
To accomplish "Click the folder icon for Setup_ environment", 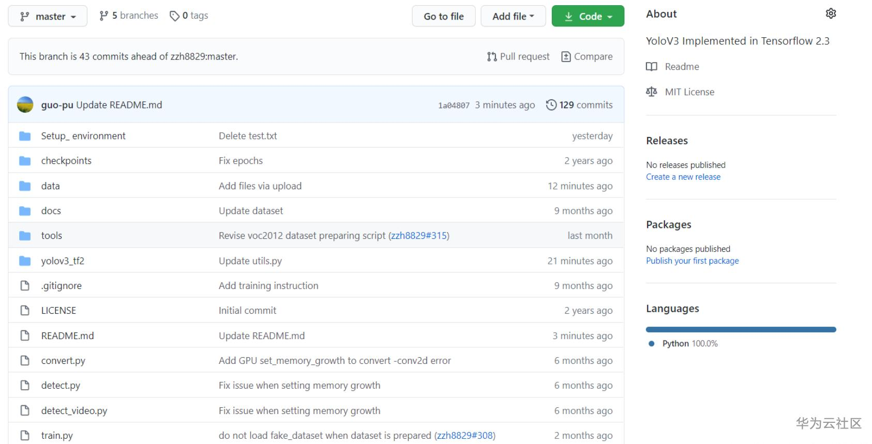I will (25, 136).
